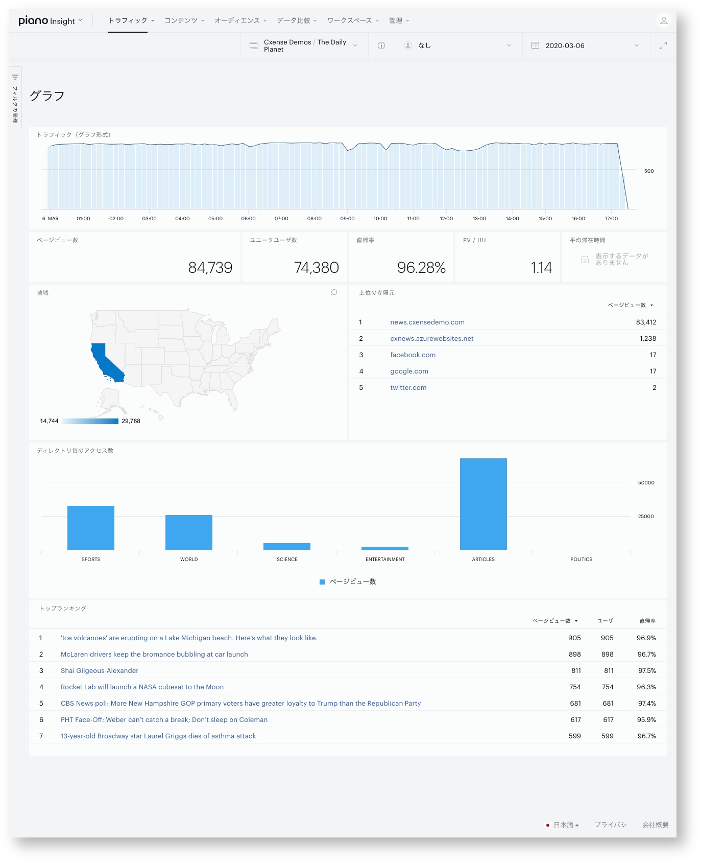Screen dimensions: 701x862
Task: Open the 2020-03-06 date picker dropdown
Action: (x=586, y=45)
